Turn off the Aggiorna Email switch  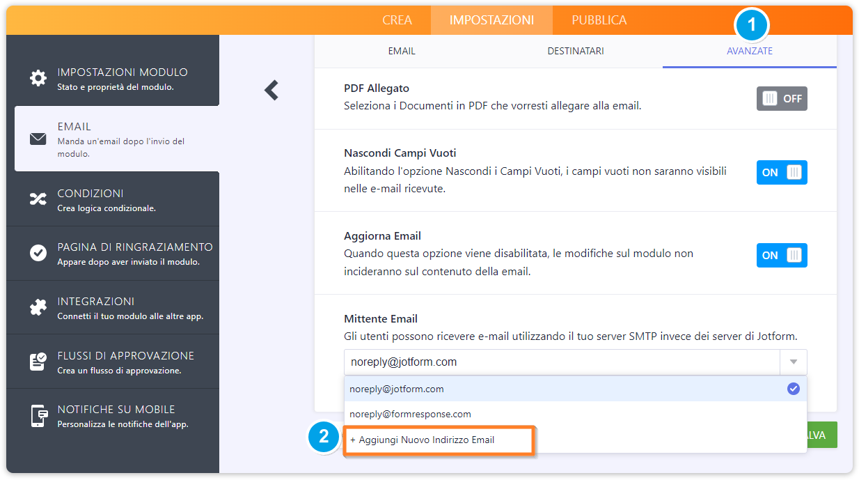[781, 255]
